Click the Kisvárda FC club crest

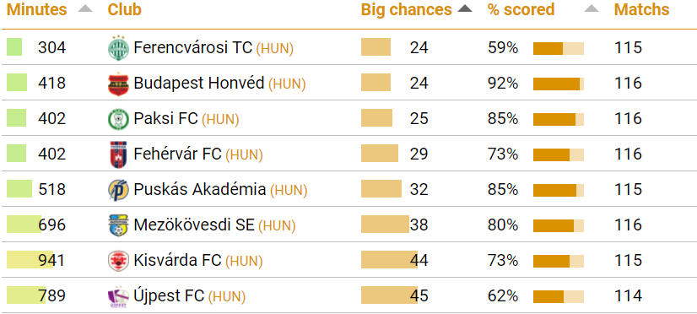[x=118, y=261]
